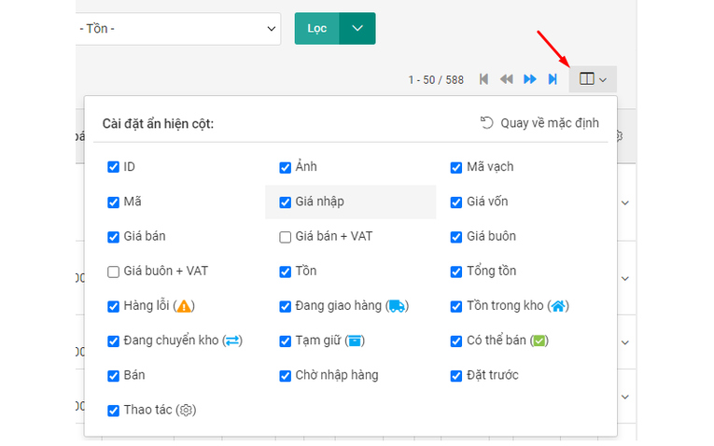Viewport: 714px width, 446px height.
Task: Open column visibility settings button
Action: [x=593, y=79]
